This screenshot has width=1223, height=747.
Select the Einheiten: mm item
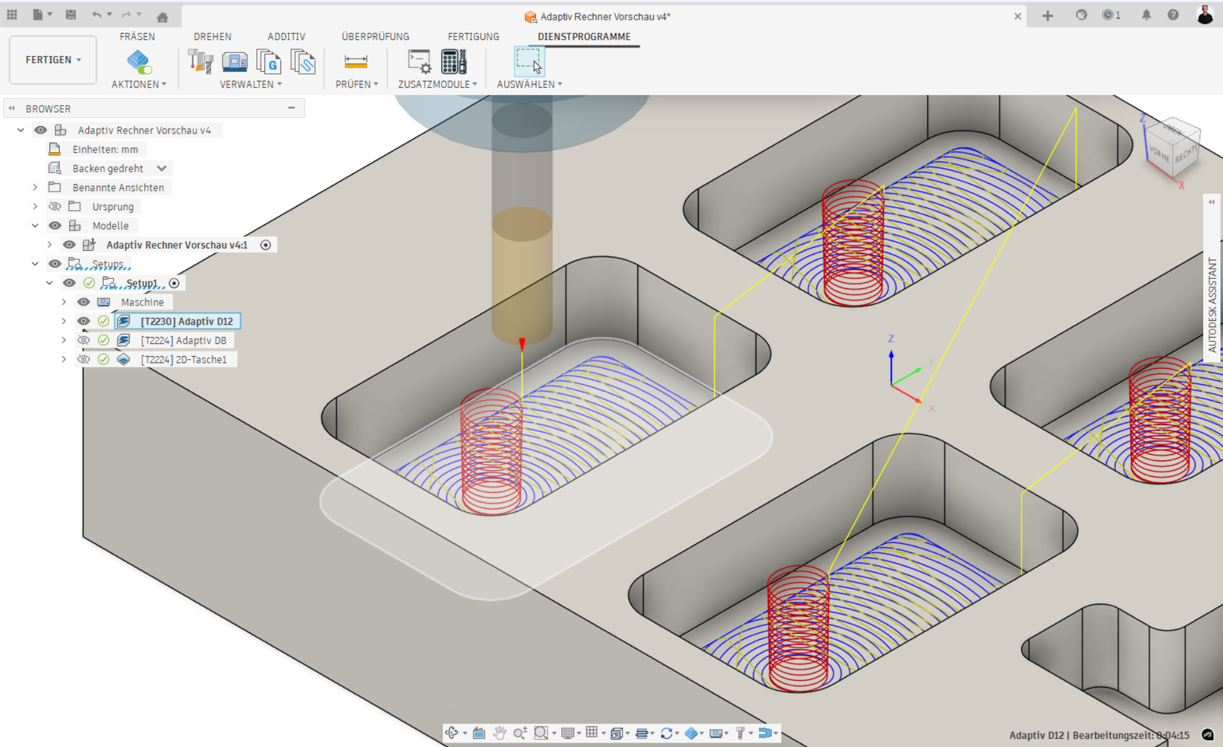click(105, 149)
